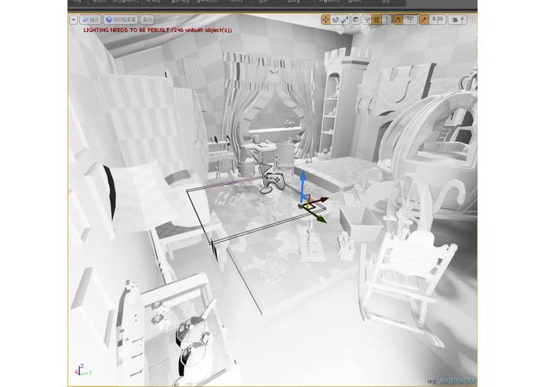Click the red X-axis gizmo arrow
The width and height of the screenshot is (545, 387).
coord(321,201)
